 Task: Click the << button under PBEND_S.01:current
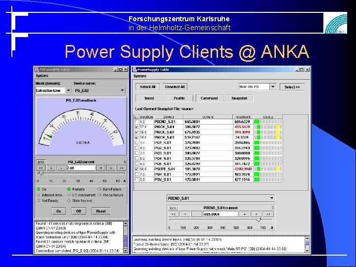[173, 214]
